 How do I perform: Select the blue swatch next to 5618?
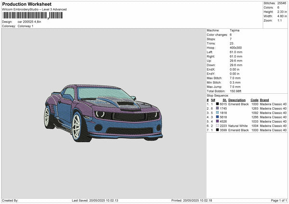(x=218, y=117)
